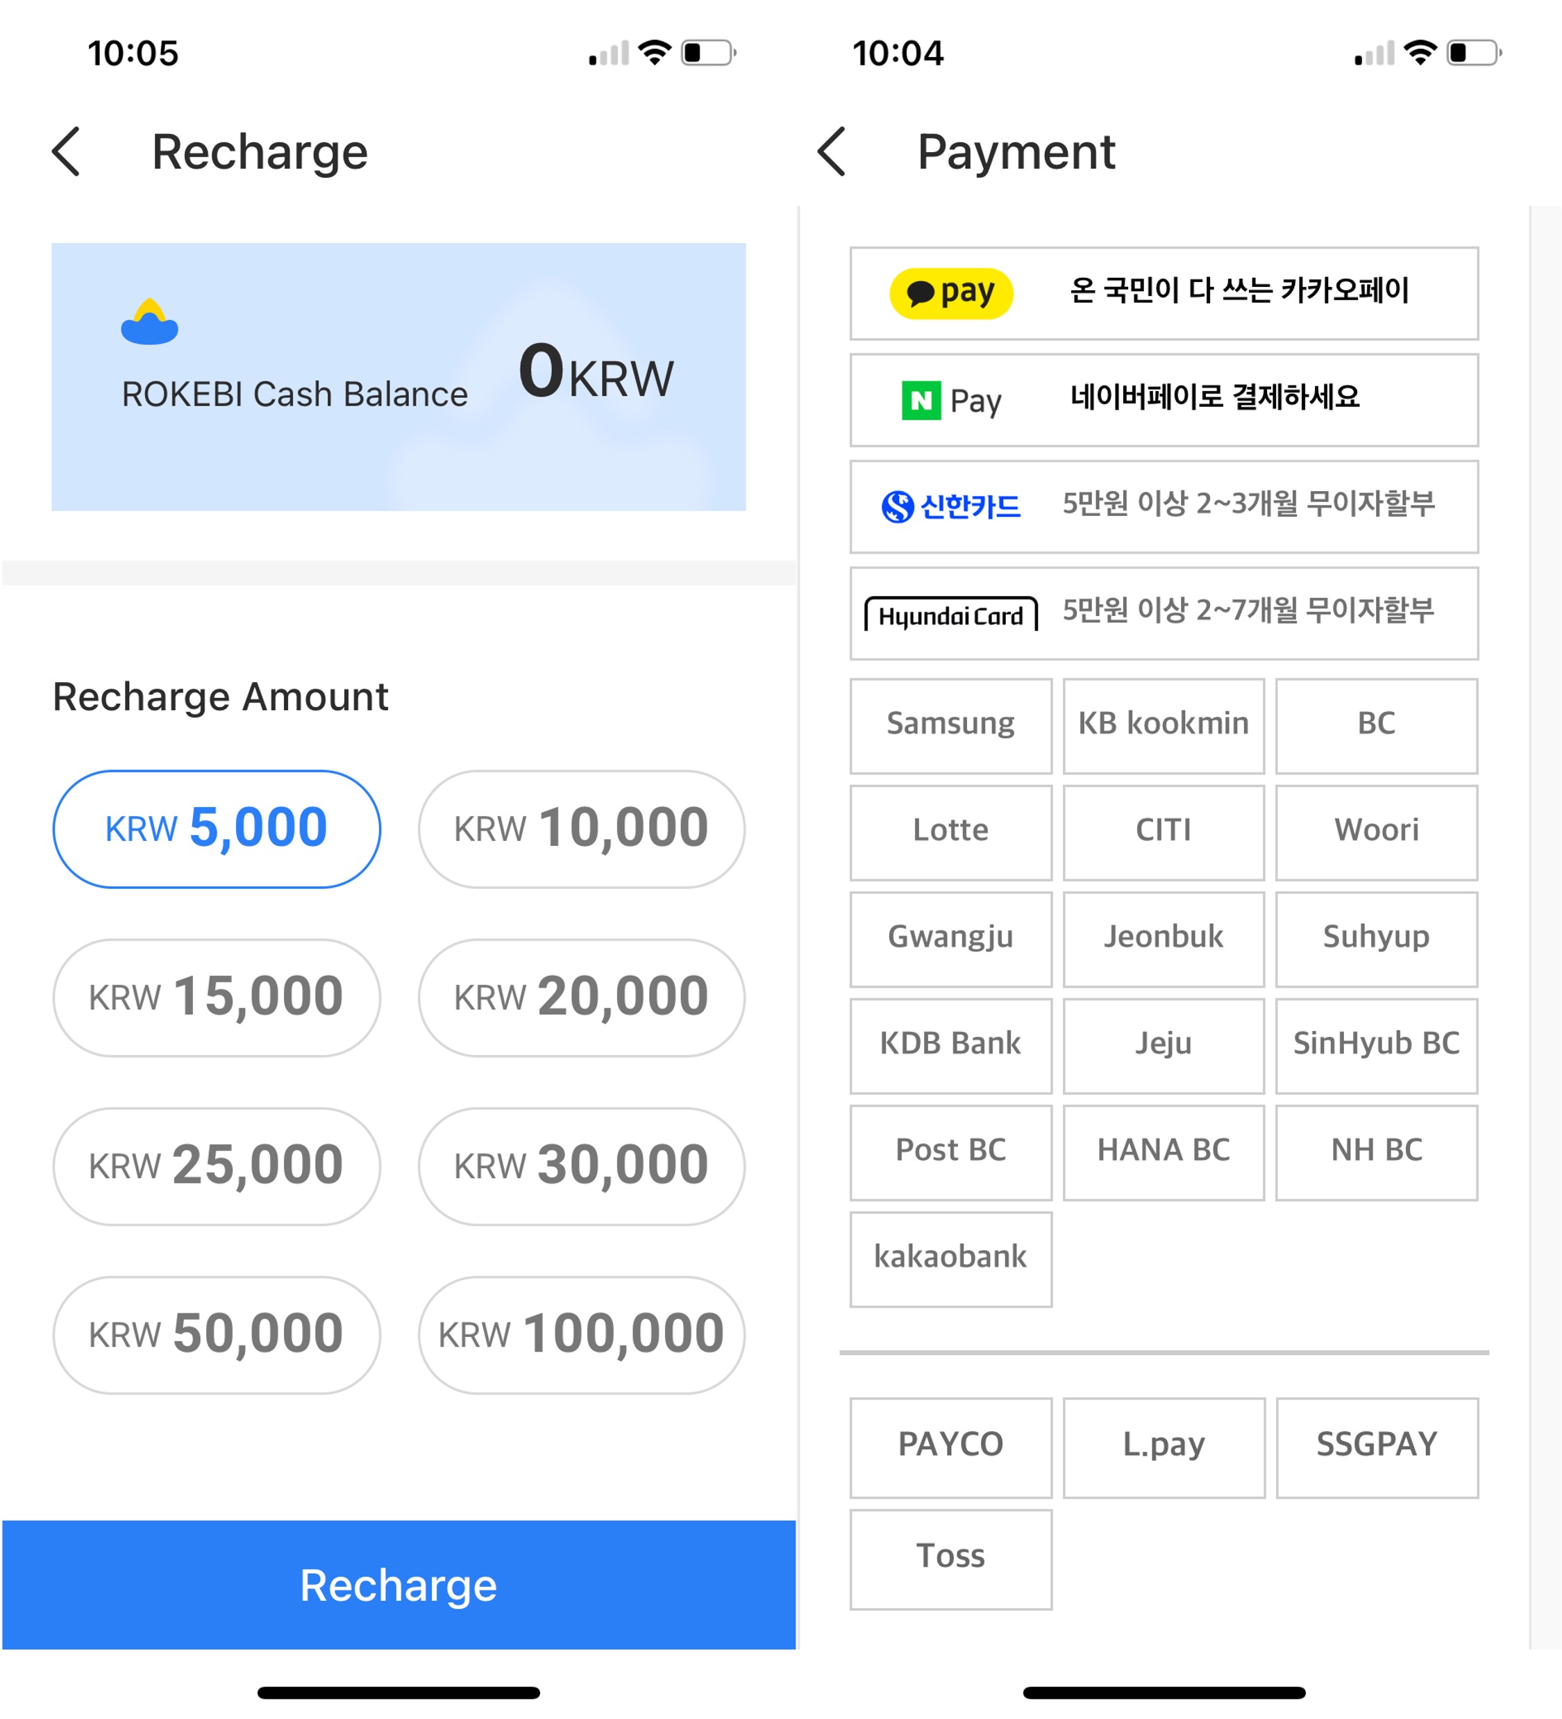Viewport: 1562px width, 1719px height.
Task: Tap battery icon on Payment screen status bar
Action: pos(1475,53)
